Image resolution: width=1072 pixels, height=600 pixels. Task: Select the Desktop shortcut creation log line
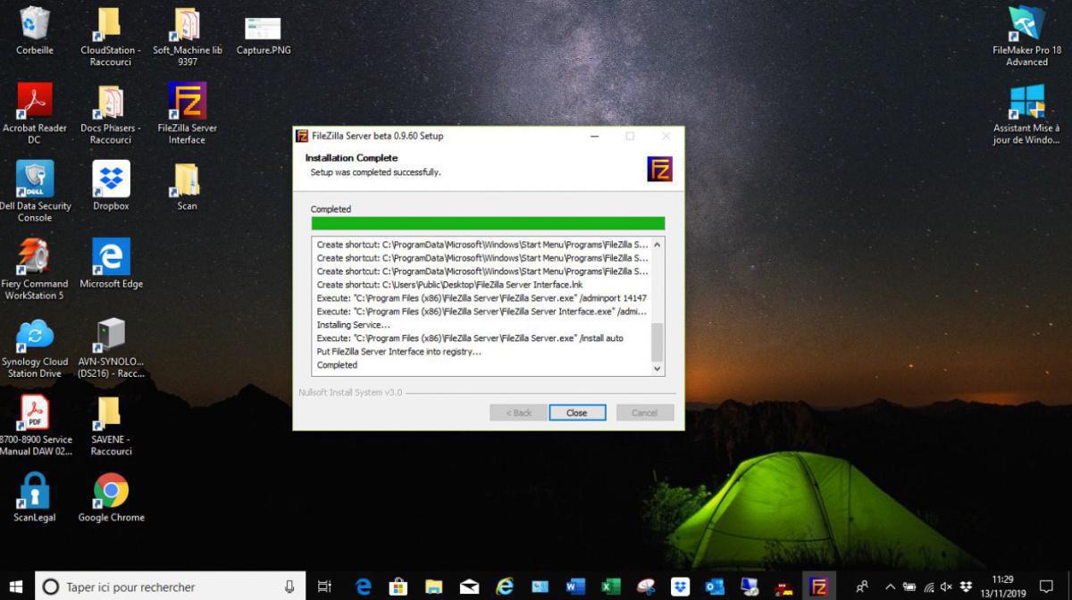coord(449,285)
